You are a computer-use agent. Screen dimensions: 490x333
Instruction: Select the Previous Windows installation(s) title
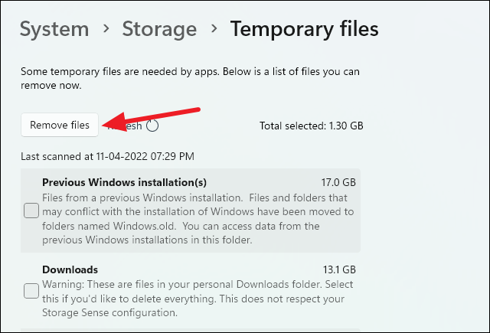[x=125, y=182]
